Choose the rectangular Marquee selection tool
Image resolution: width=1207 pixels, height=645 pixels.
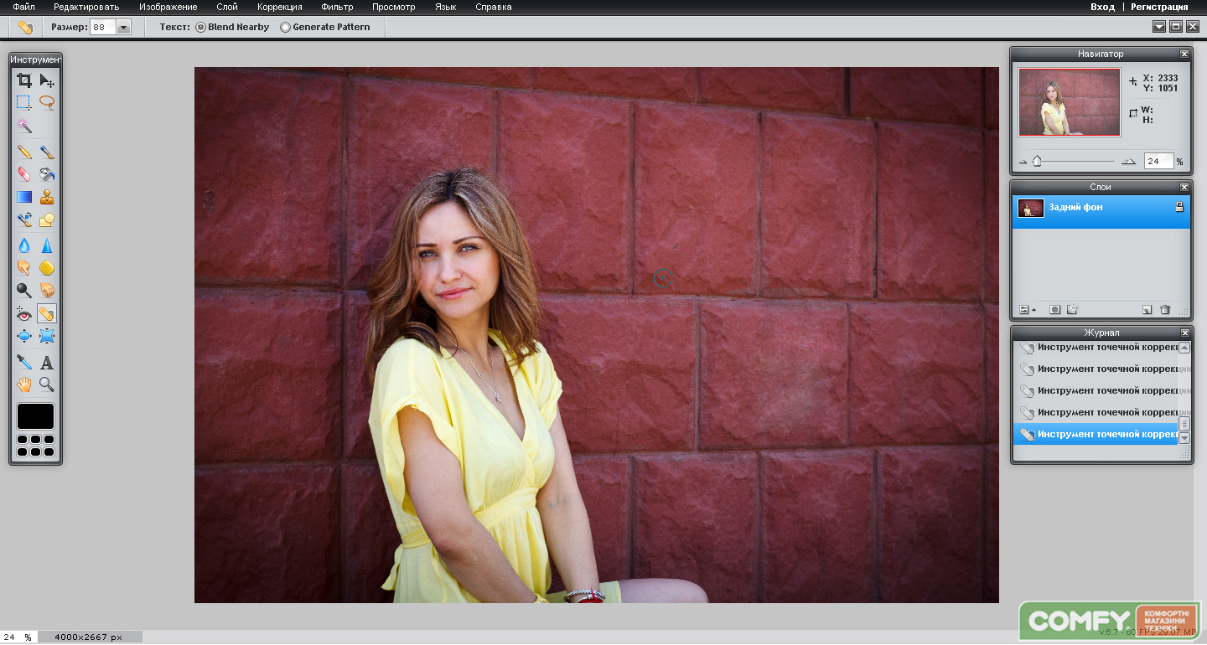24,103
